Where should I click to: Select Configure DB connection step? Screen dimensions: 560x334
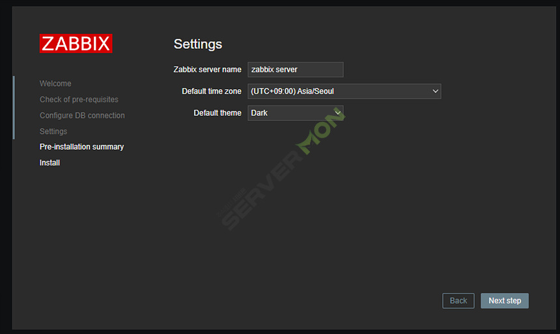[82, 115]
